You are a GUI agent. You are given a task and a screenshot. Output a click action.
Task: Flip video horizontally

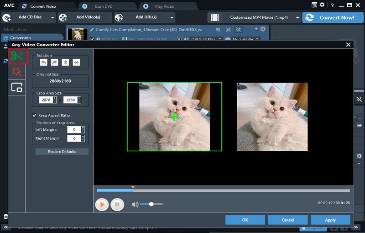click(76, 63)
